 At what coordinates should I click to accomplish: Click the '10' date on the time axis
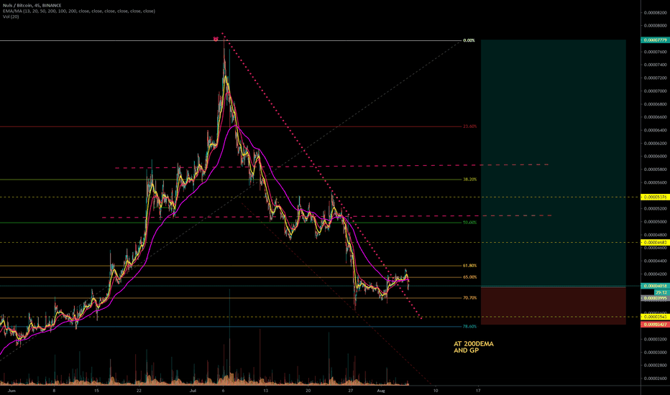click(x=436, y=391)
